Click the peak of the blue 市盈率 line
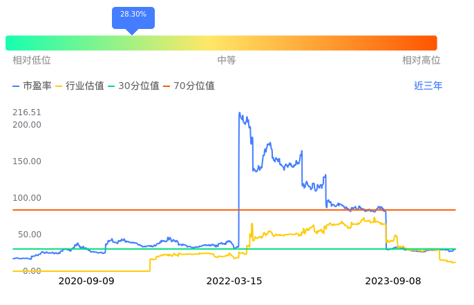Screen dimensions: 474x305 coord(239,113)
